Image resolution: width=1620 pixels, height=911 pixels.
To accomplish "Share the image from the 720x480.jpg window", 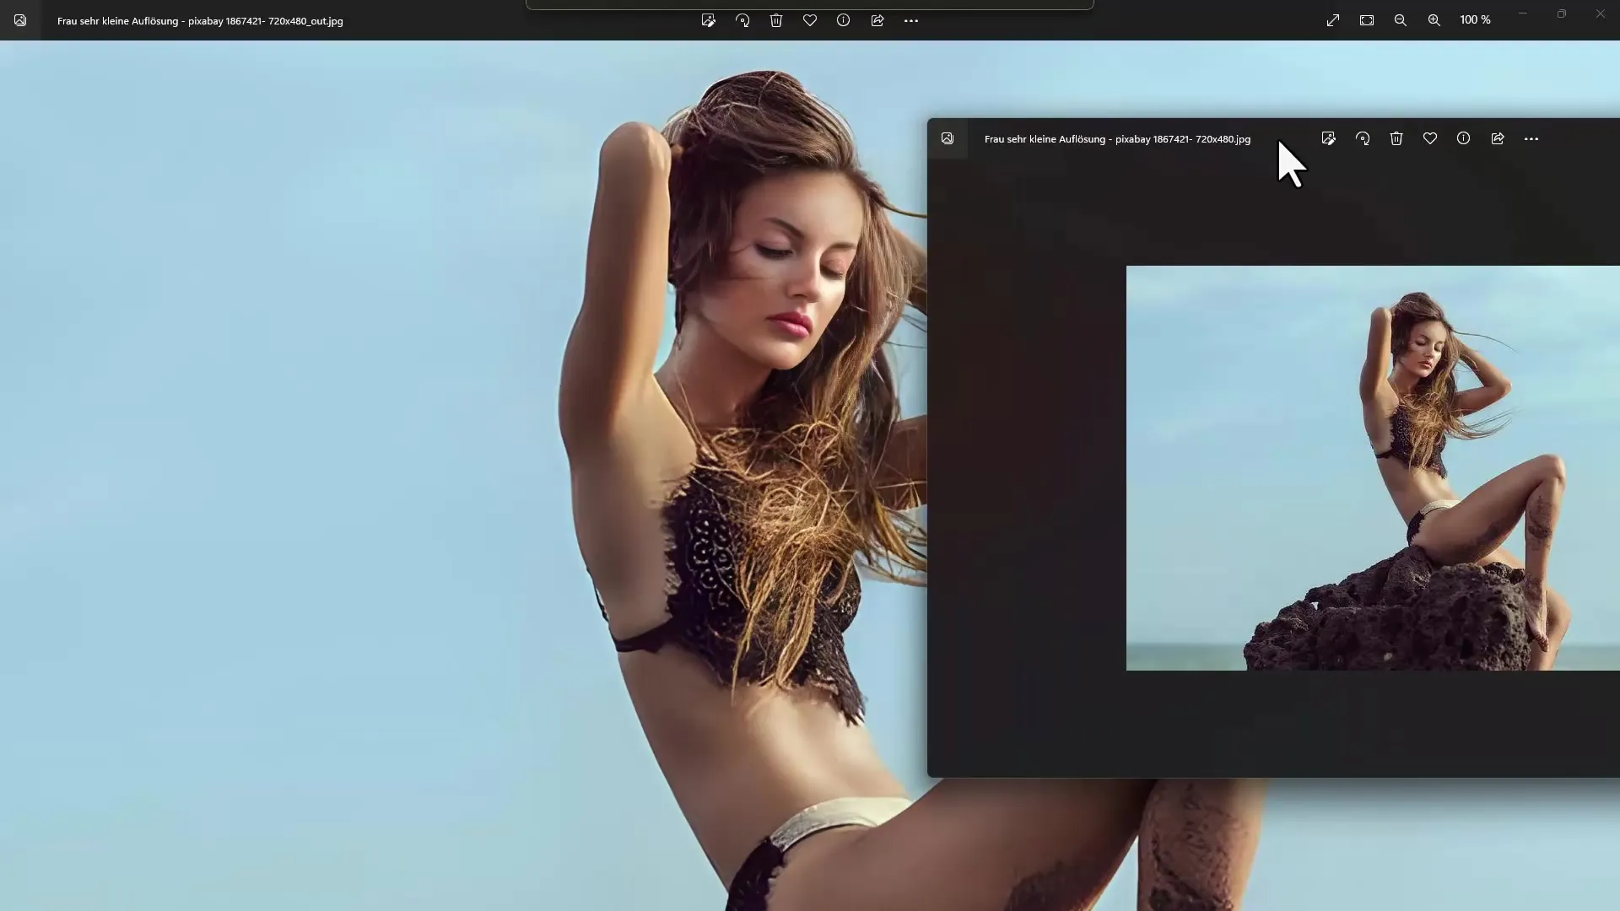I will pos(1498,138).
